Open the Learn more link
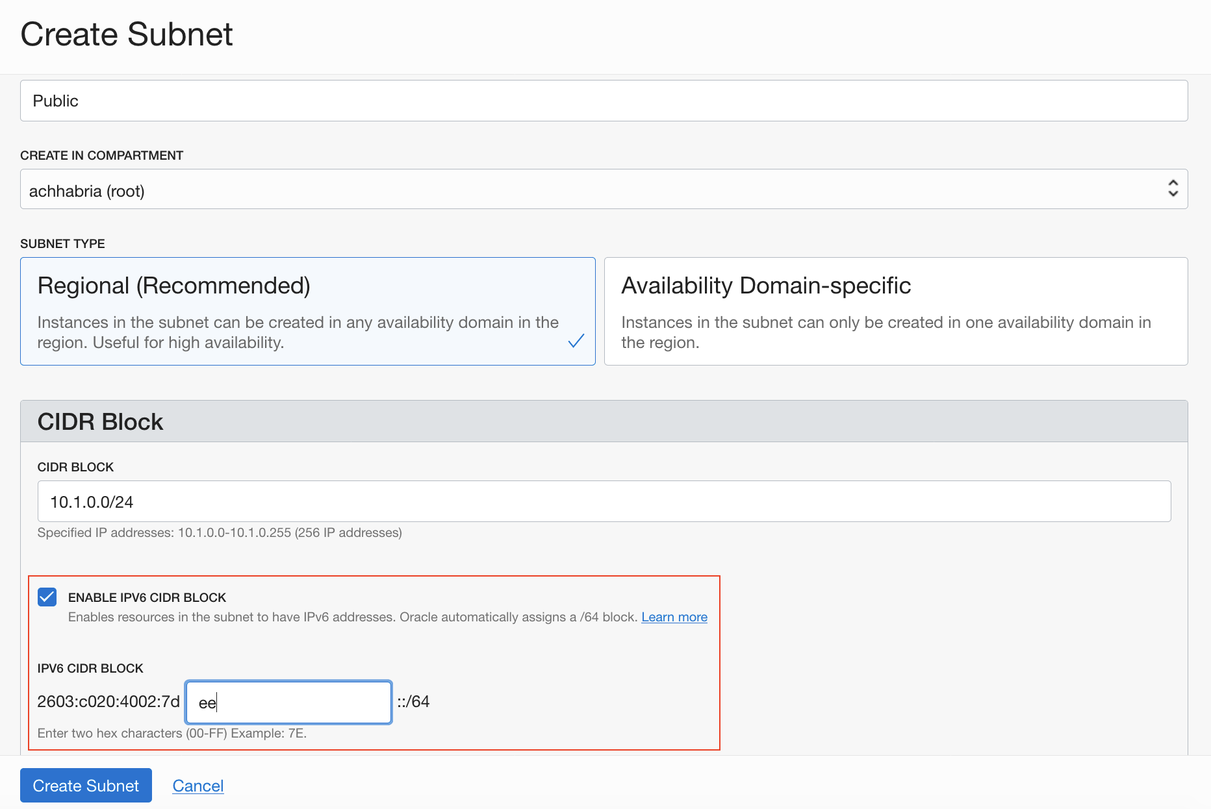This screenshot has width=1211, height=809. pyautogui.click(x=674, y=617)
